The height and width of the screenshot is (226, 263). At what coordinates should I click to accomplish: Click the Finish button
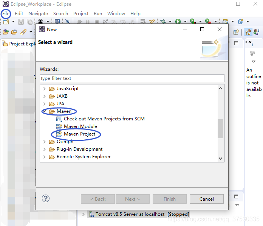(170, 199)
